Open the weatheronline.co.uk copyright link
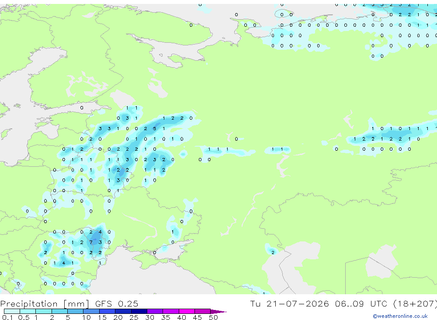Viewport: 437px width, 320px height. pos(400,316)
